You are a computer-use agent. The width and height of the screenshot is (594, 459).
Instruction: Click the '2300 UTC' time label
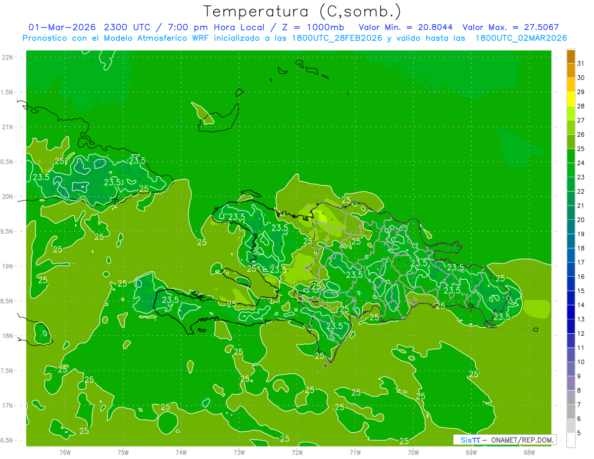(x=127, y=27)
